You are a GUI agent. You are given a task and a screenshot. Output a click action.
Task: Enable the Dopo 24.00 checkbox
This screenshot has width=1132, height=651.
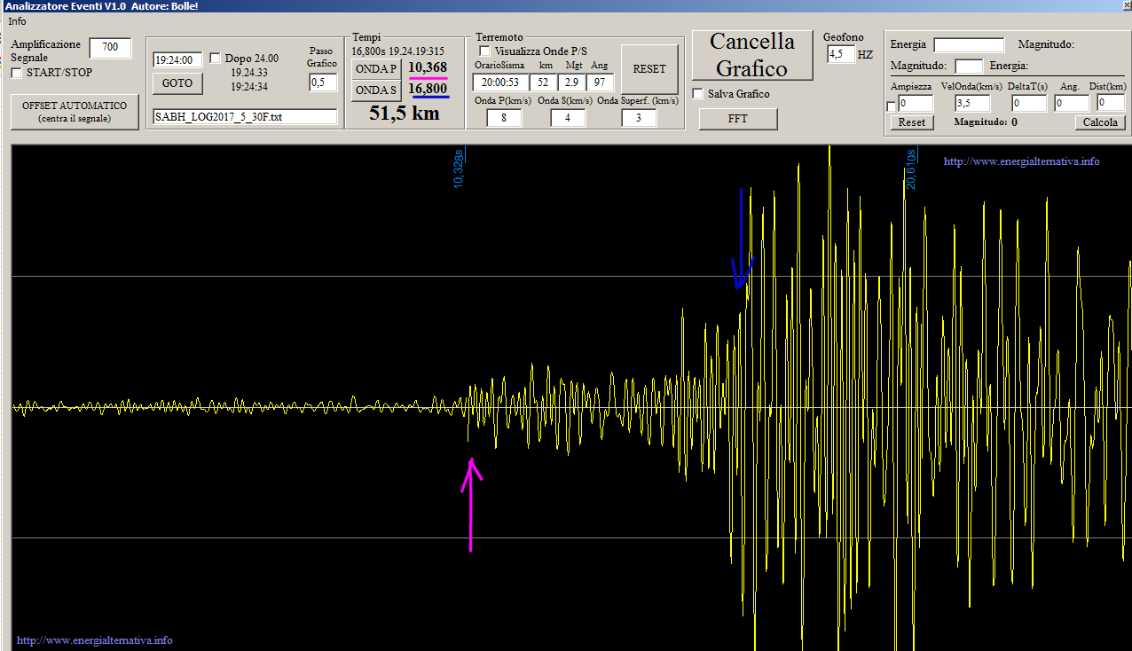tap(216, 59)
